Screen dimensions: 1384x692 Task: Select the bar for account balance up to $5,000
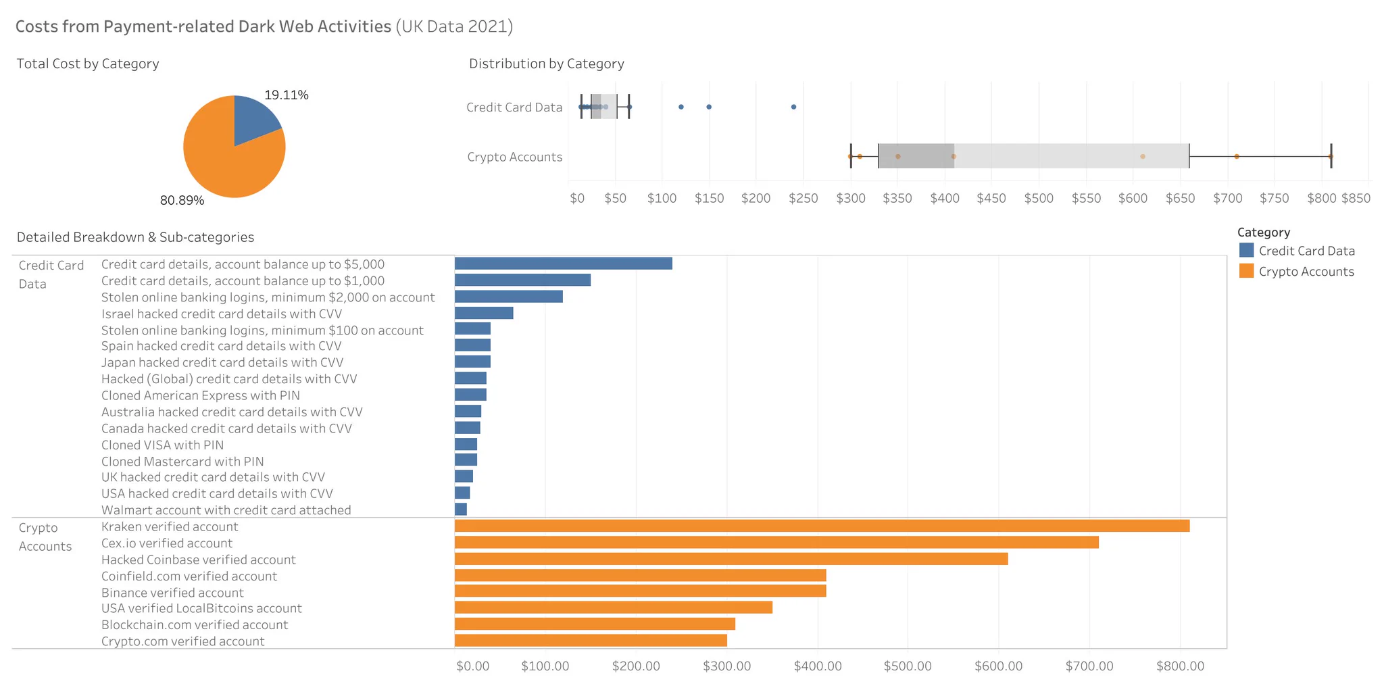pyautogui.click(x=564, y=264)
